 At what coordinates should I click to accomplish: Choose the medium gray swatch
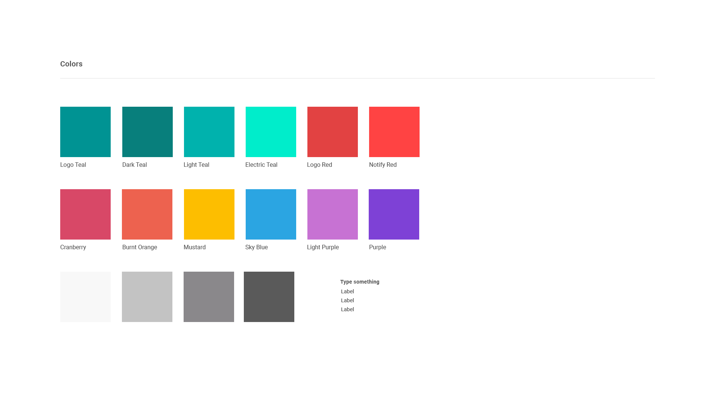(209, 297)
